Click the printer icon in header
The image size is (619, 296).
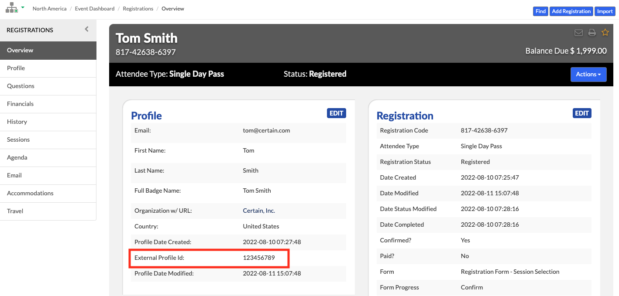coord(592,33)
